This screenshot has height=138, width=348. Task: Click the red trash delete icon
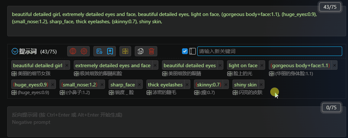pyautogui.click(x=151, y=51)
